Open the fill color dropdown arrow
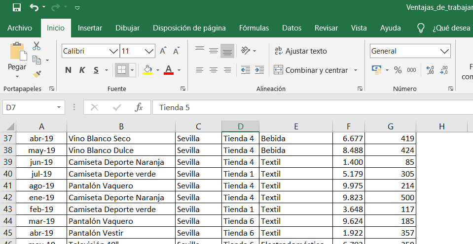 [157, 70]
